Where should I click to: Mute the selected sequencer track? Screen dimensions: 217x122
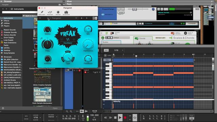[x=75, y=70]
